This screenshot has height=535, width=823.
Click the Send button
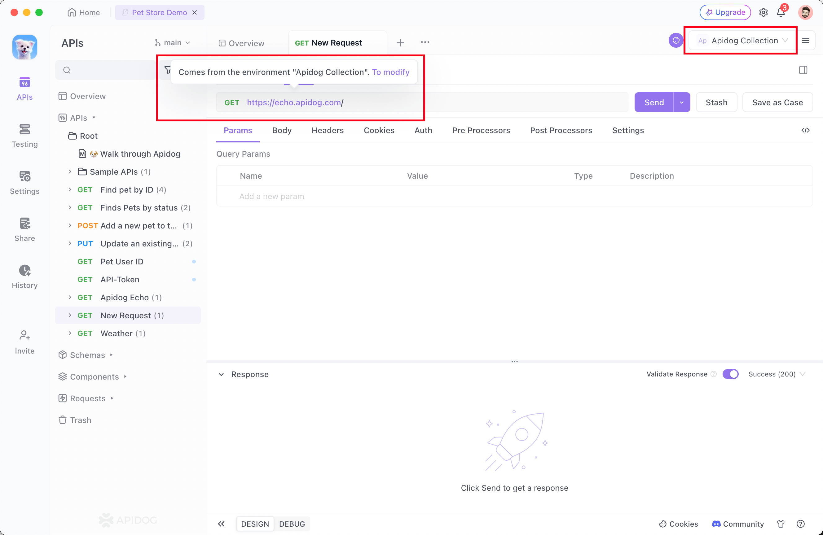click(x=654, y=102)
